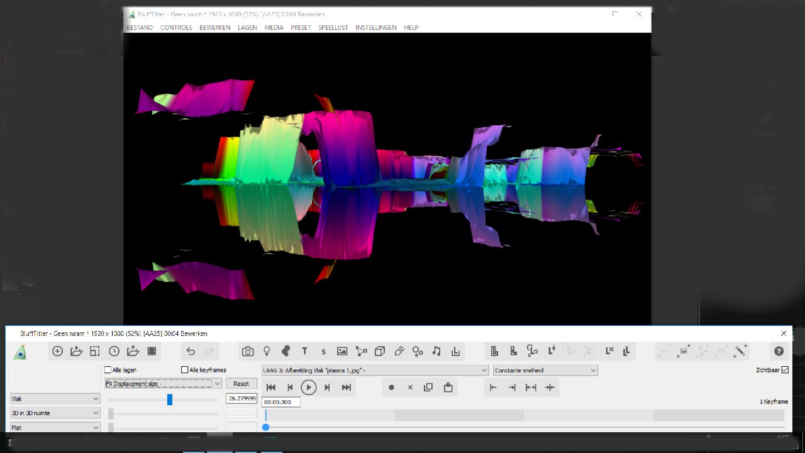Tick the Alle keyframes checkbox
The width and height of the screenshot is (805, 453).
pos(185,370)
